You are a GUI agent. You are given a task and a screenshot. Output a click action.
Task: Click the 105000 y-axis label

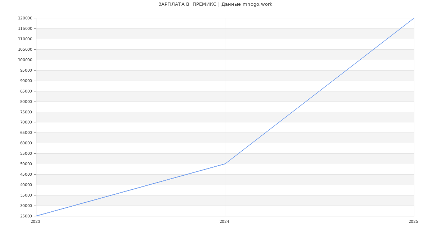click(x=25, y=49)
